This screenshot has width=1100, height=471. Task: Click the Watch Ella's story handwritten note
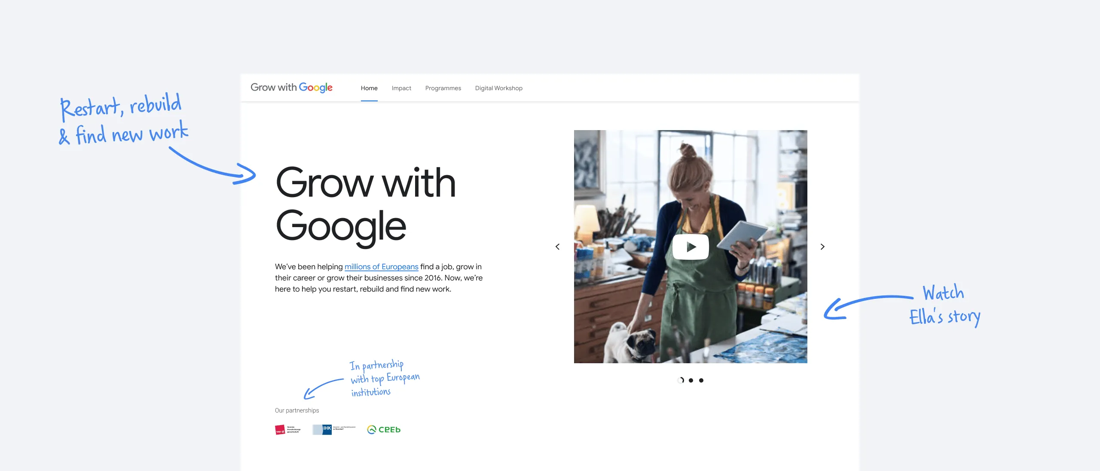coord(944,306)
